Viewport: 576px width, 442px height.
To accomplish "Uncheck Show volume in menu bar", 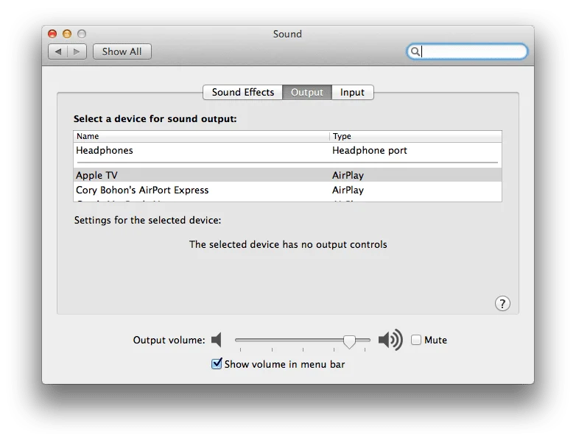I will [217, 363].
